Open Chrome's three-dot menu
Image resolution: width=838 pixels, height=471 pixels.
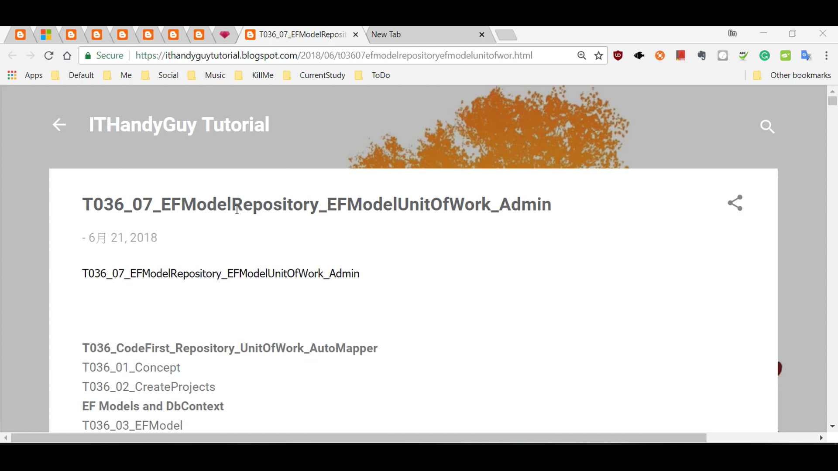[827, 55]
